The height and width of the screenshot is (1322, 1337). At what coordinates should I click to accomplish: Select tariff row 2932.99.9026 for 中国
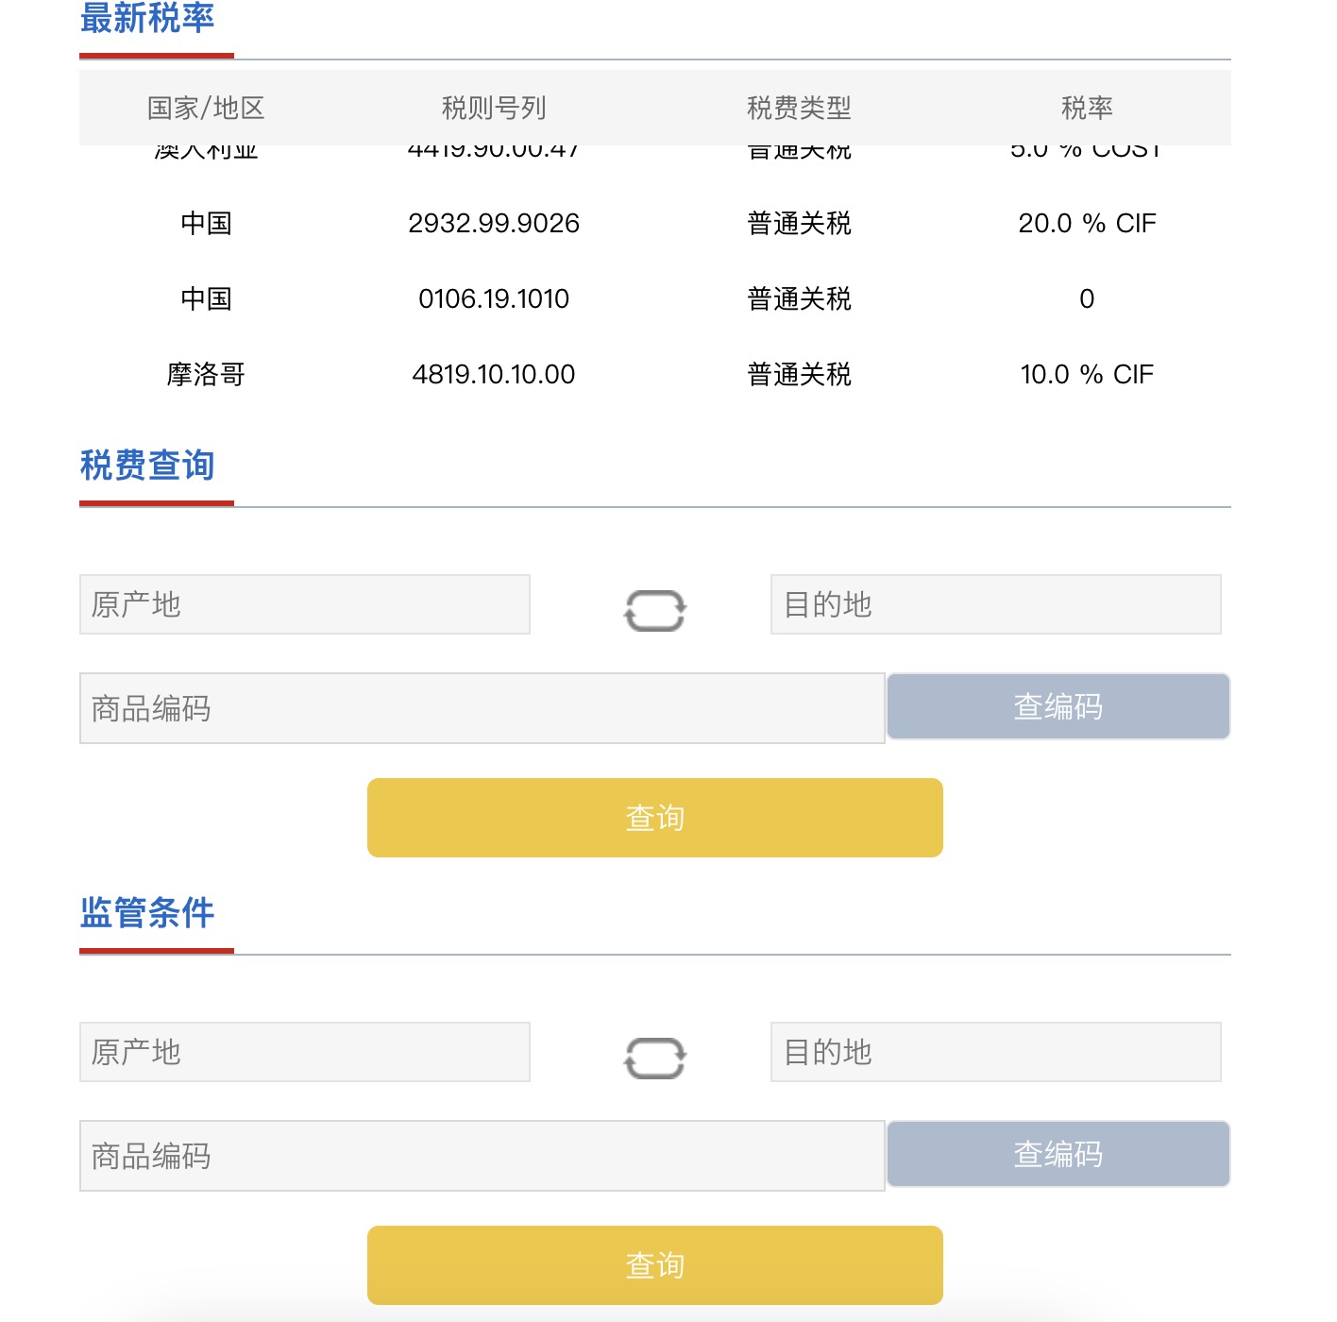click(655, 223)
